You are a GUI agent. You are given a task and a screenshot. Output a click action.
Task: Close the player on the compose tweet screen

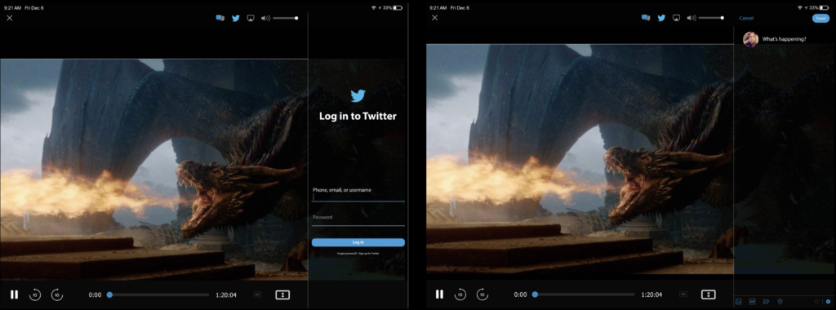434,18
